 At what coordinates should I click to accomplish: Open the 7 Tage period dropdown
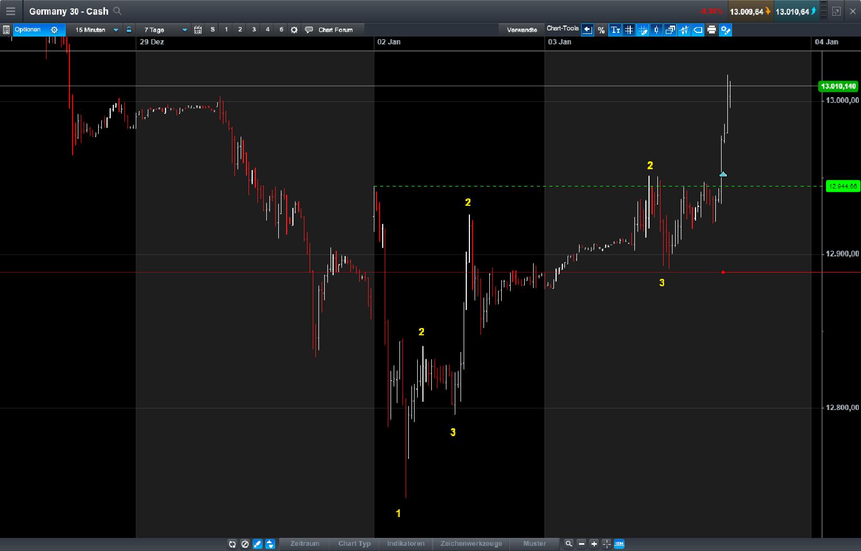coord(184,30)
